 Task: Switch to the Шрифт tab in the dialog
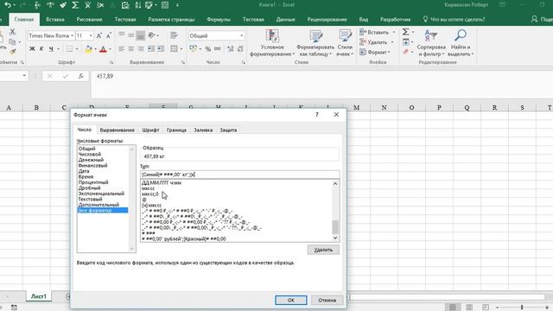(x=150, y=130)
